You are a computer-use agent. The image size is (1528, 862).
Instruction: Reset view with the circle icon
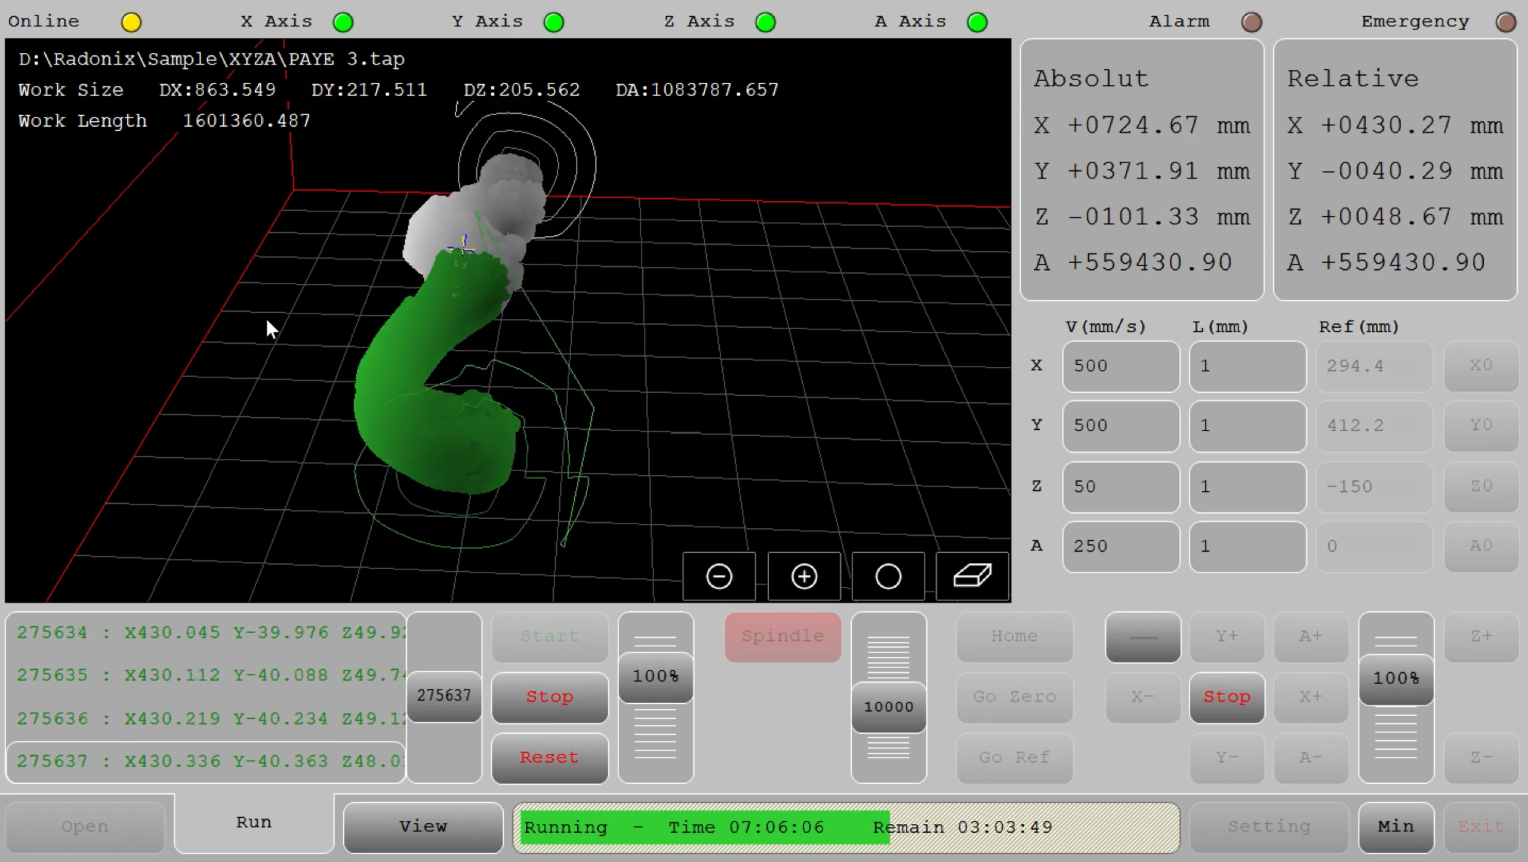click(888, 576)
